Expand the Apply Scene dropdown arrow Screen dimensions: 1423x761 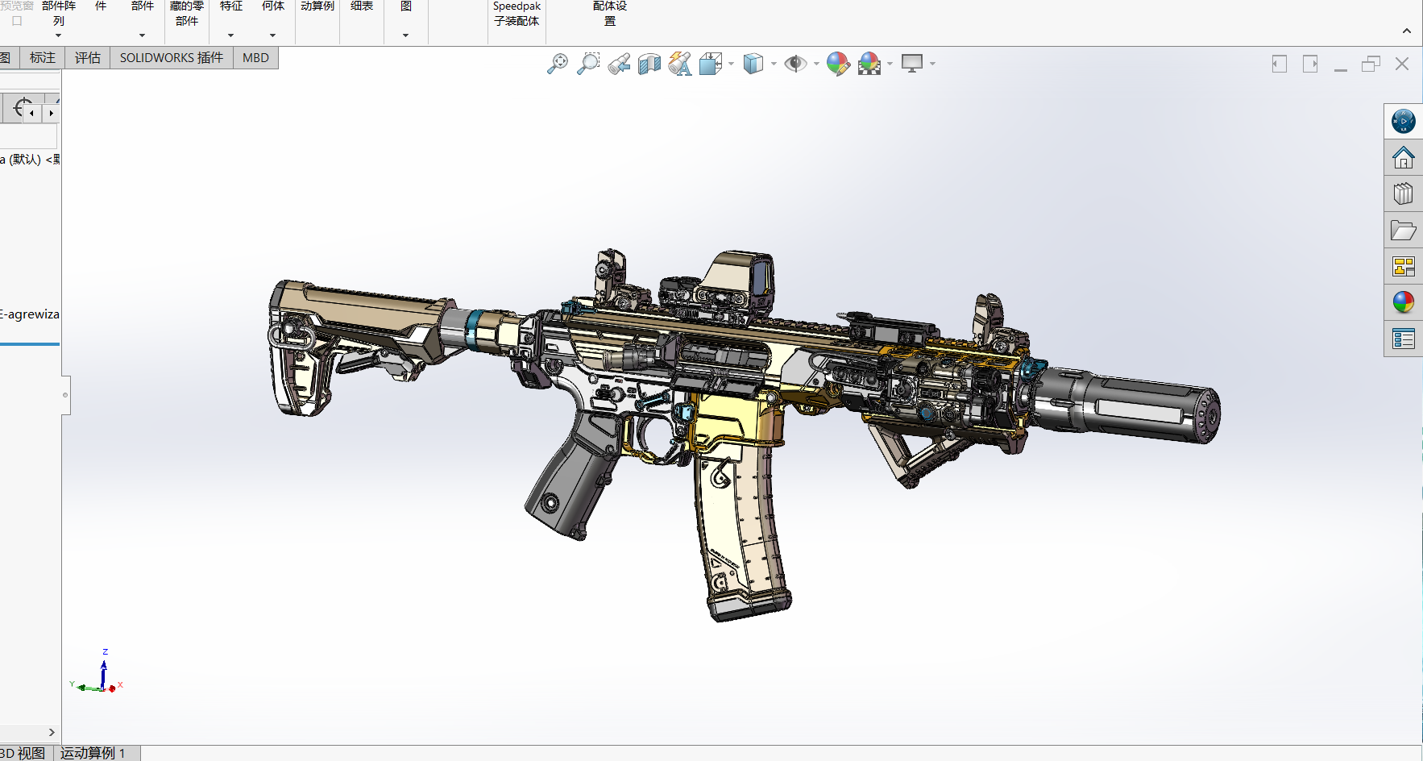pyautogui.click(x=890, y=64)
